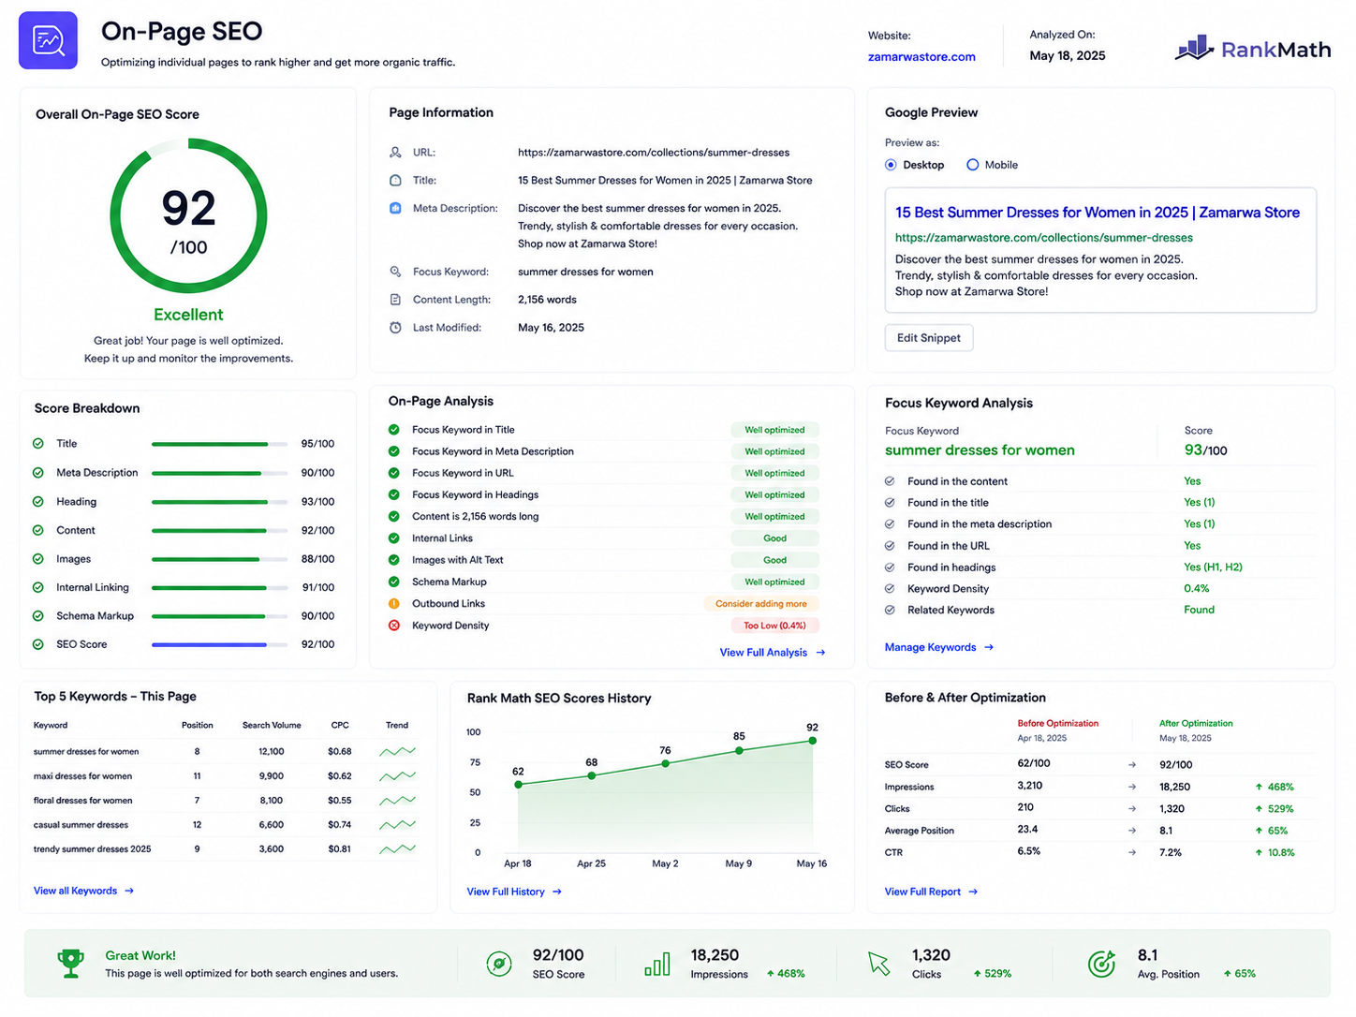
Task: Select the Desktop preview radio button
Action: click(891, 165)
